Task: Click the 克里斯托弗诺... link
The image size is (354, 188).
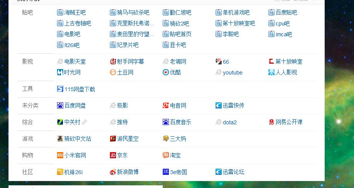Action: pos(135,23)
